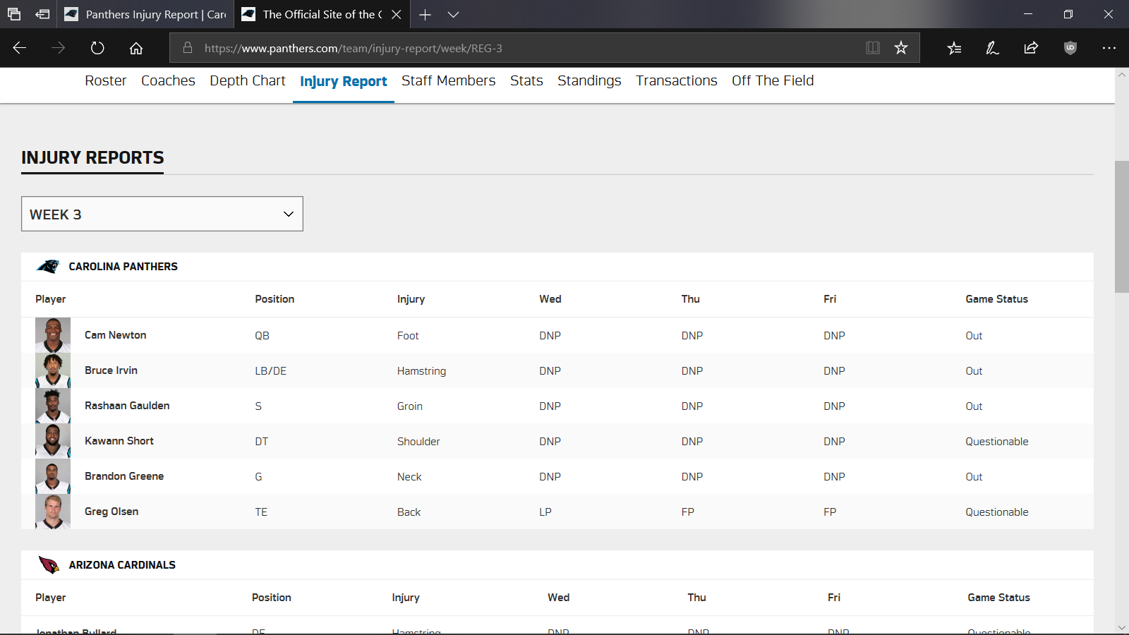Open the Coaches page
The image size is (1129, 635).
[168, 80]
